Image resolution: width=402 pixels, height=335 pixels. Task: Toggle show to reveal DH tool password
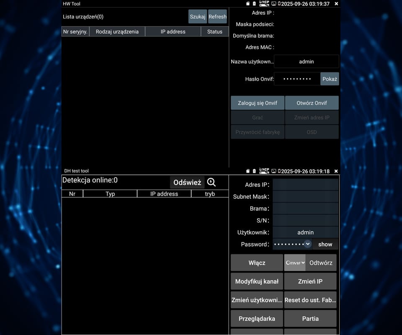[325, 244]
